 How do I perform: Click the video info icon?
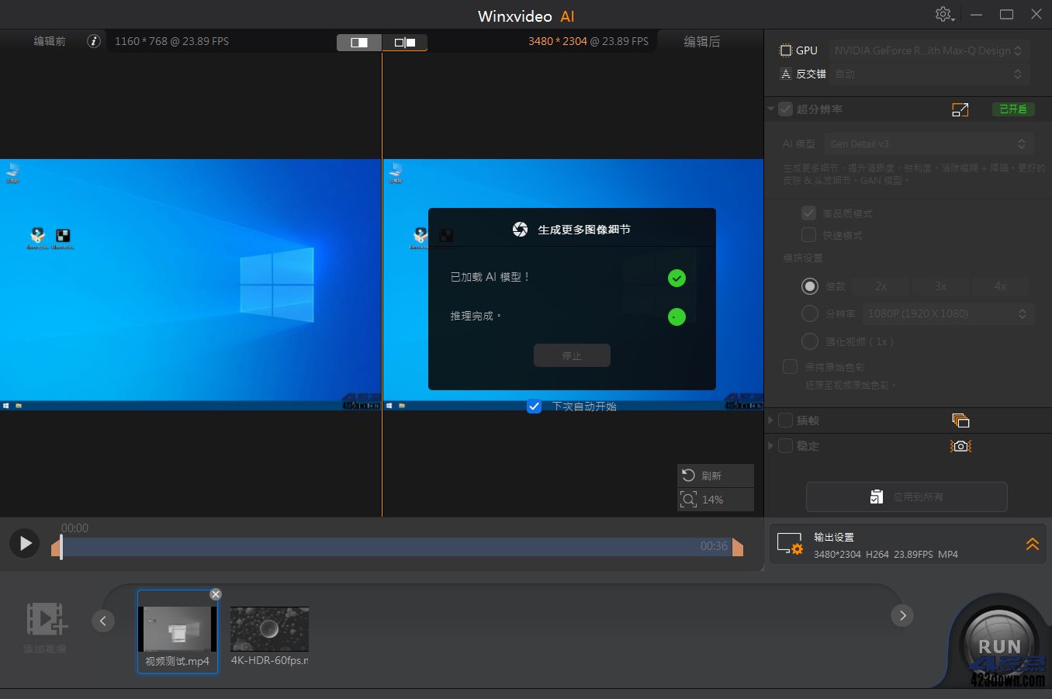pyautogui.click(x=94, y=41)
